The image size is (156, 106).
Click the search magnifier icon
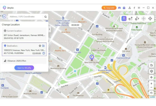click(x=46, y=17)
